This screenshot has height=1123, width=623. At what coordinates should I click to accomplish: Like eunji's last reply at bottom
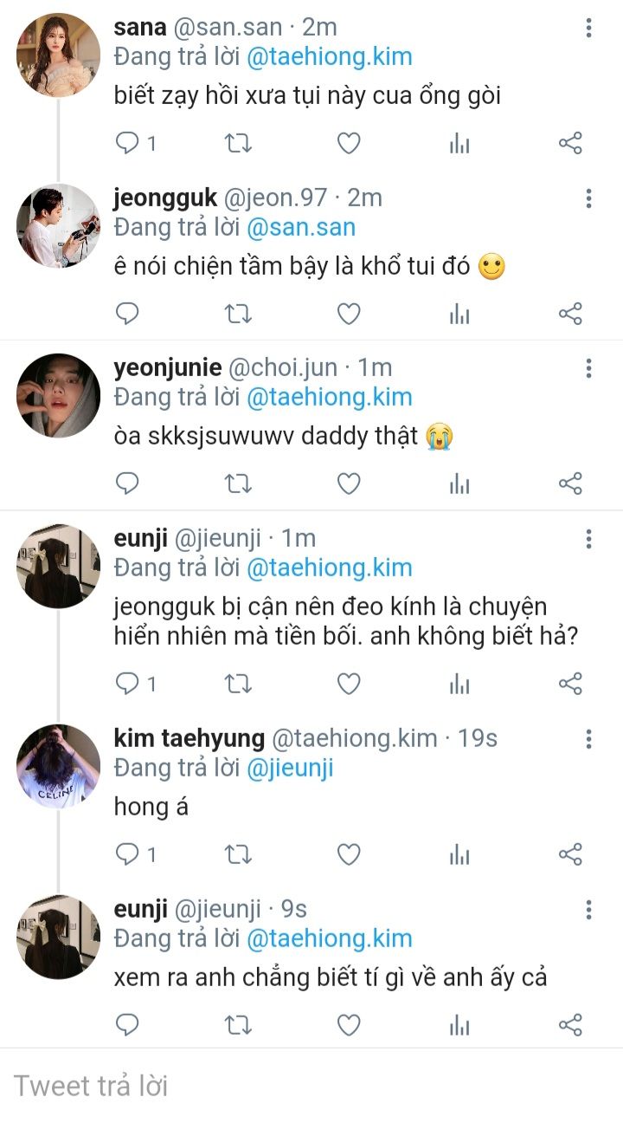pyautogui.click(x=348, y=1026)
